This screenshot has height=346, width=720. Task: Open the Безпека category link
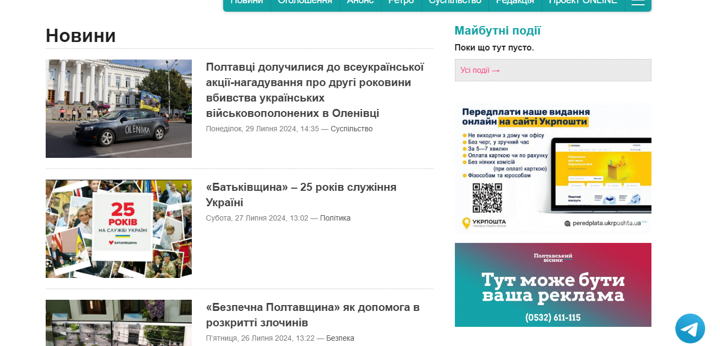tap(340, 338)
